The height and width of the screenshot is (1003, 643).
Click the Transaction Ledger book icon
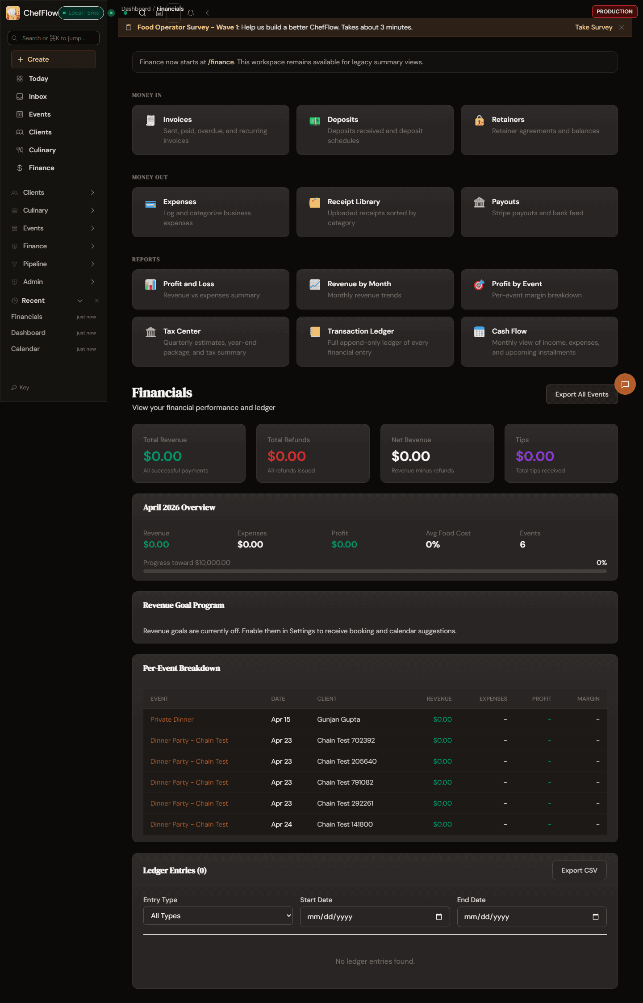click(x=315, y=332)
